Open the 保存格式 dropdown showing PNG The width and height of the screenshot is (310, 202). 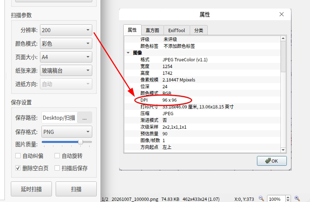tap(66, 132)
